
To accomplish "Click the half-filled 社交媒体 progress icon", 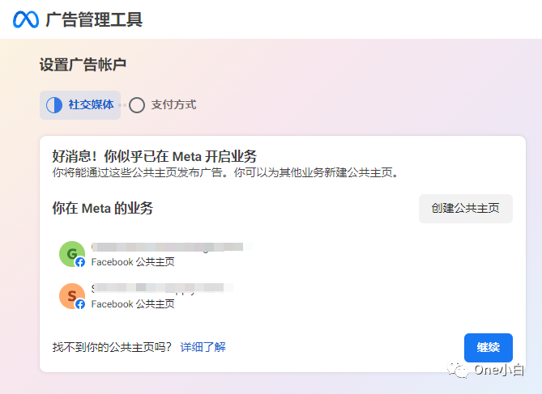I will [54, 105].
